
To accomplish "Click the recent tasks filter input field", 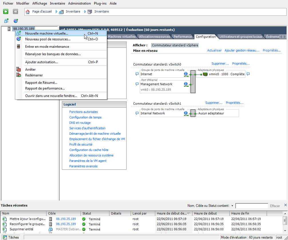I will click(x=252, y=206).
